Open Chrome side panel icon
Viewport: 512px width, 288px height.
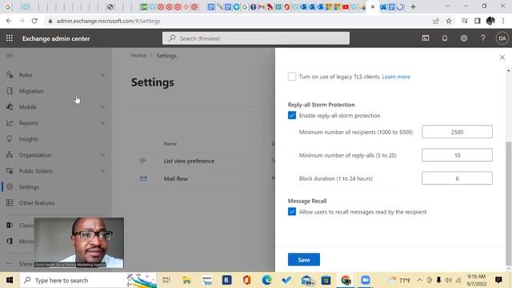[478, 21]
